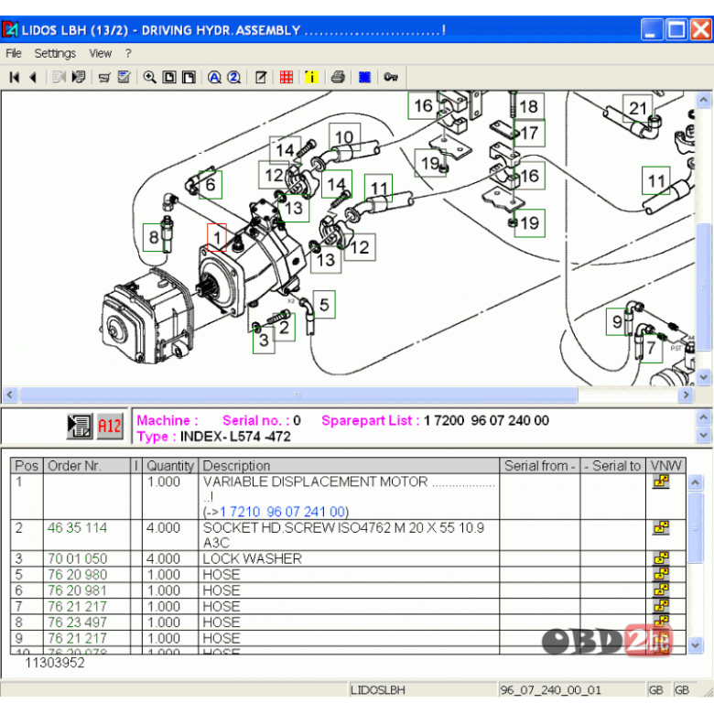Select part callout 6 in diagram
Viewport: 714px width, 714px height.
pos(211,184)
